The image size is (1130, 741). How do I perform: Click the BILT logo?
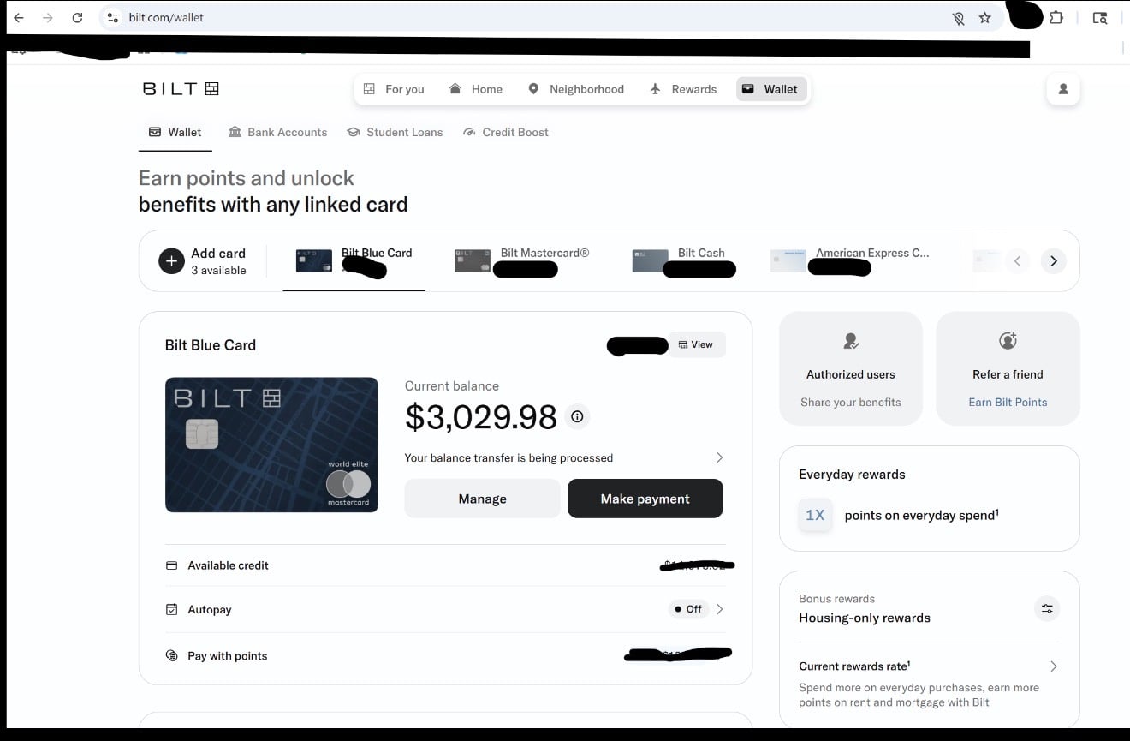click(181, 88)
